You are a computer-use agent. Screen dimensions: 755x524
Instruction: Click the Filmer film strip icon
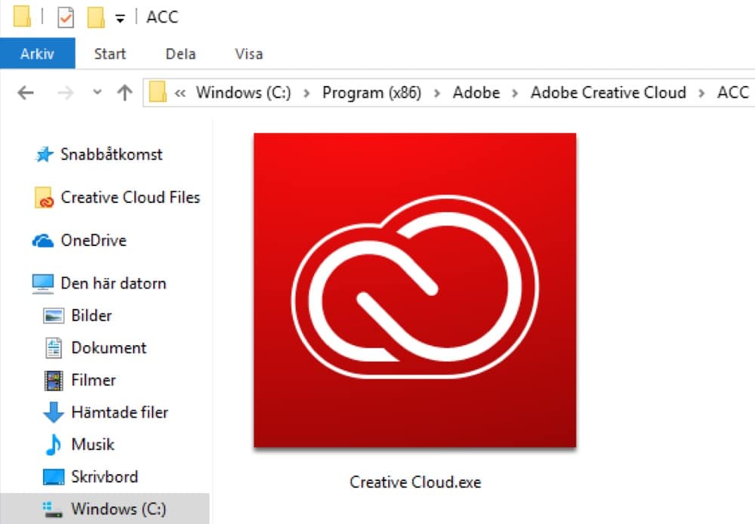tap(54, 381)
